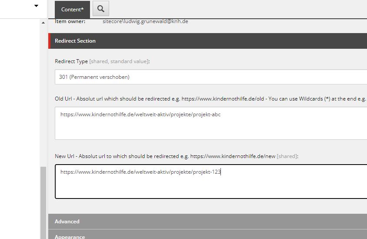This screenshot has width=367, height=239.
Task: Expand the Advanced section
Action: (207, 222)
